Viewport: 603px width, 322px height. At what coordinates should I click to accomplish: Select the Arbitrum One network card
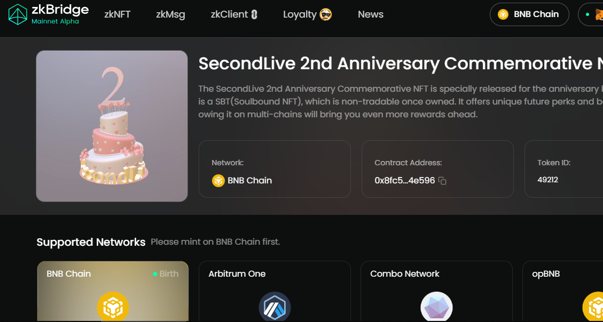coord(274,291)
